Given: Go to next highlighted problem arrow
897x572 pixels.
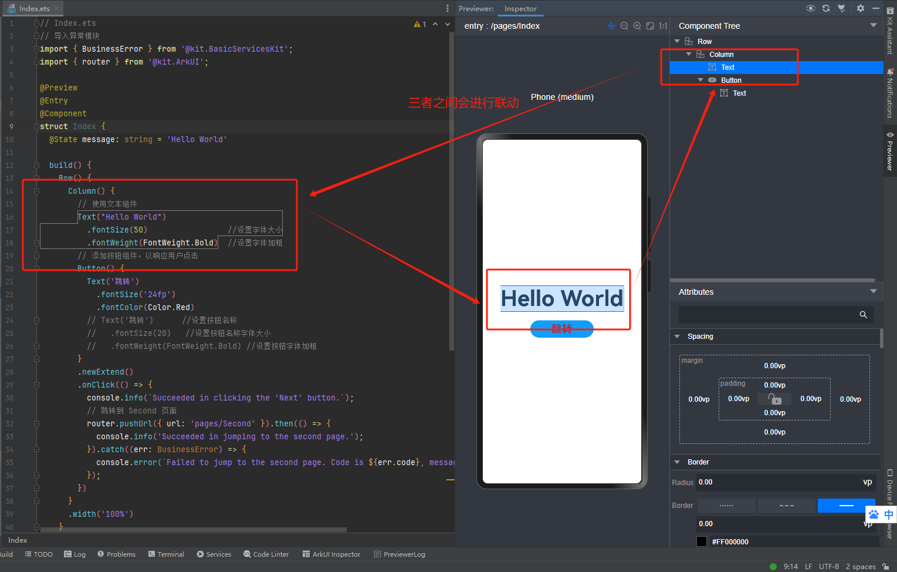Looking at the screenshot, I should pyautogui.click(x=448, y=24).
